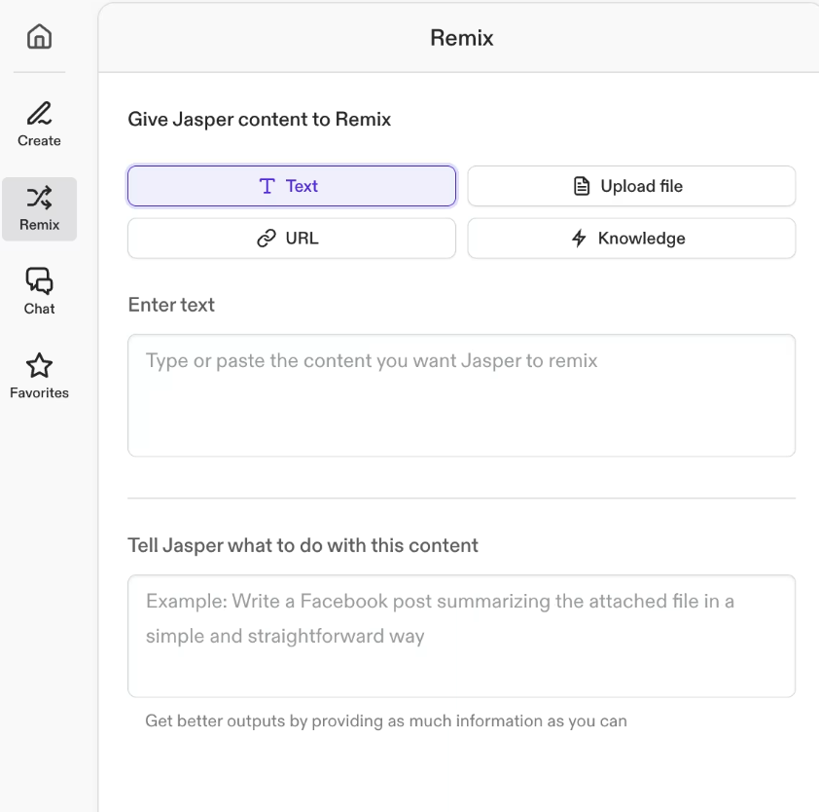Switch to Upload file source option
The width and height of the screenshot is (819, 812).
[641, 186]
